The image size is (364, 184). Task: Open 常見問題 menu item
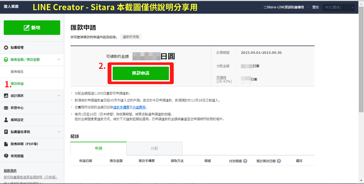(x=17, y=156)
